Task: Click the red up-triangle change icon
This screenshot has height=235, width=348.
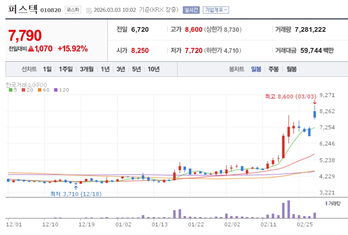Action: tap(31, 48)
